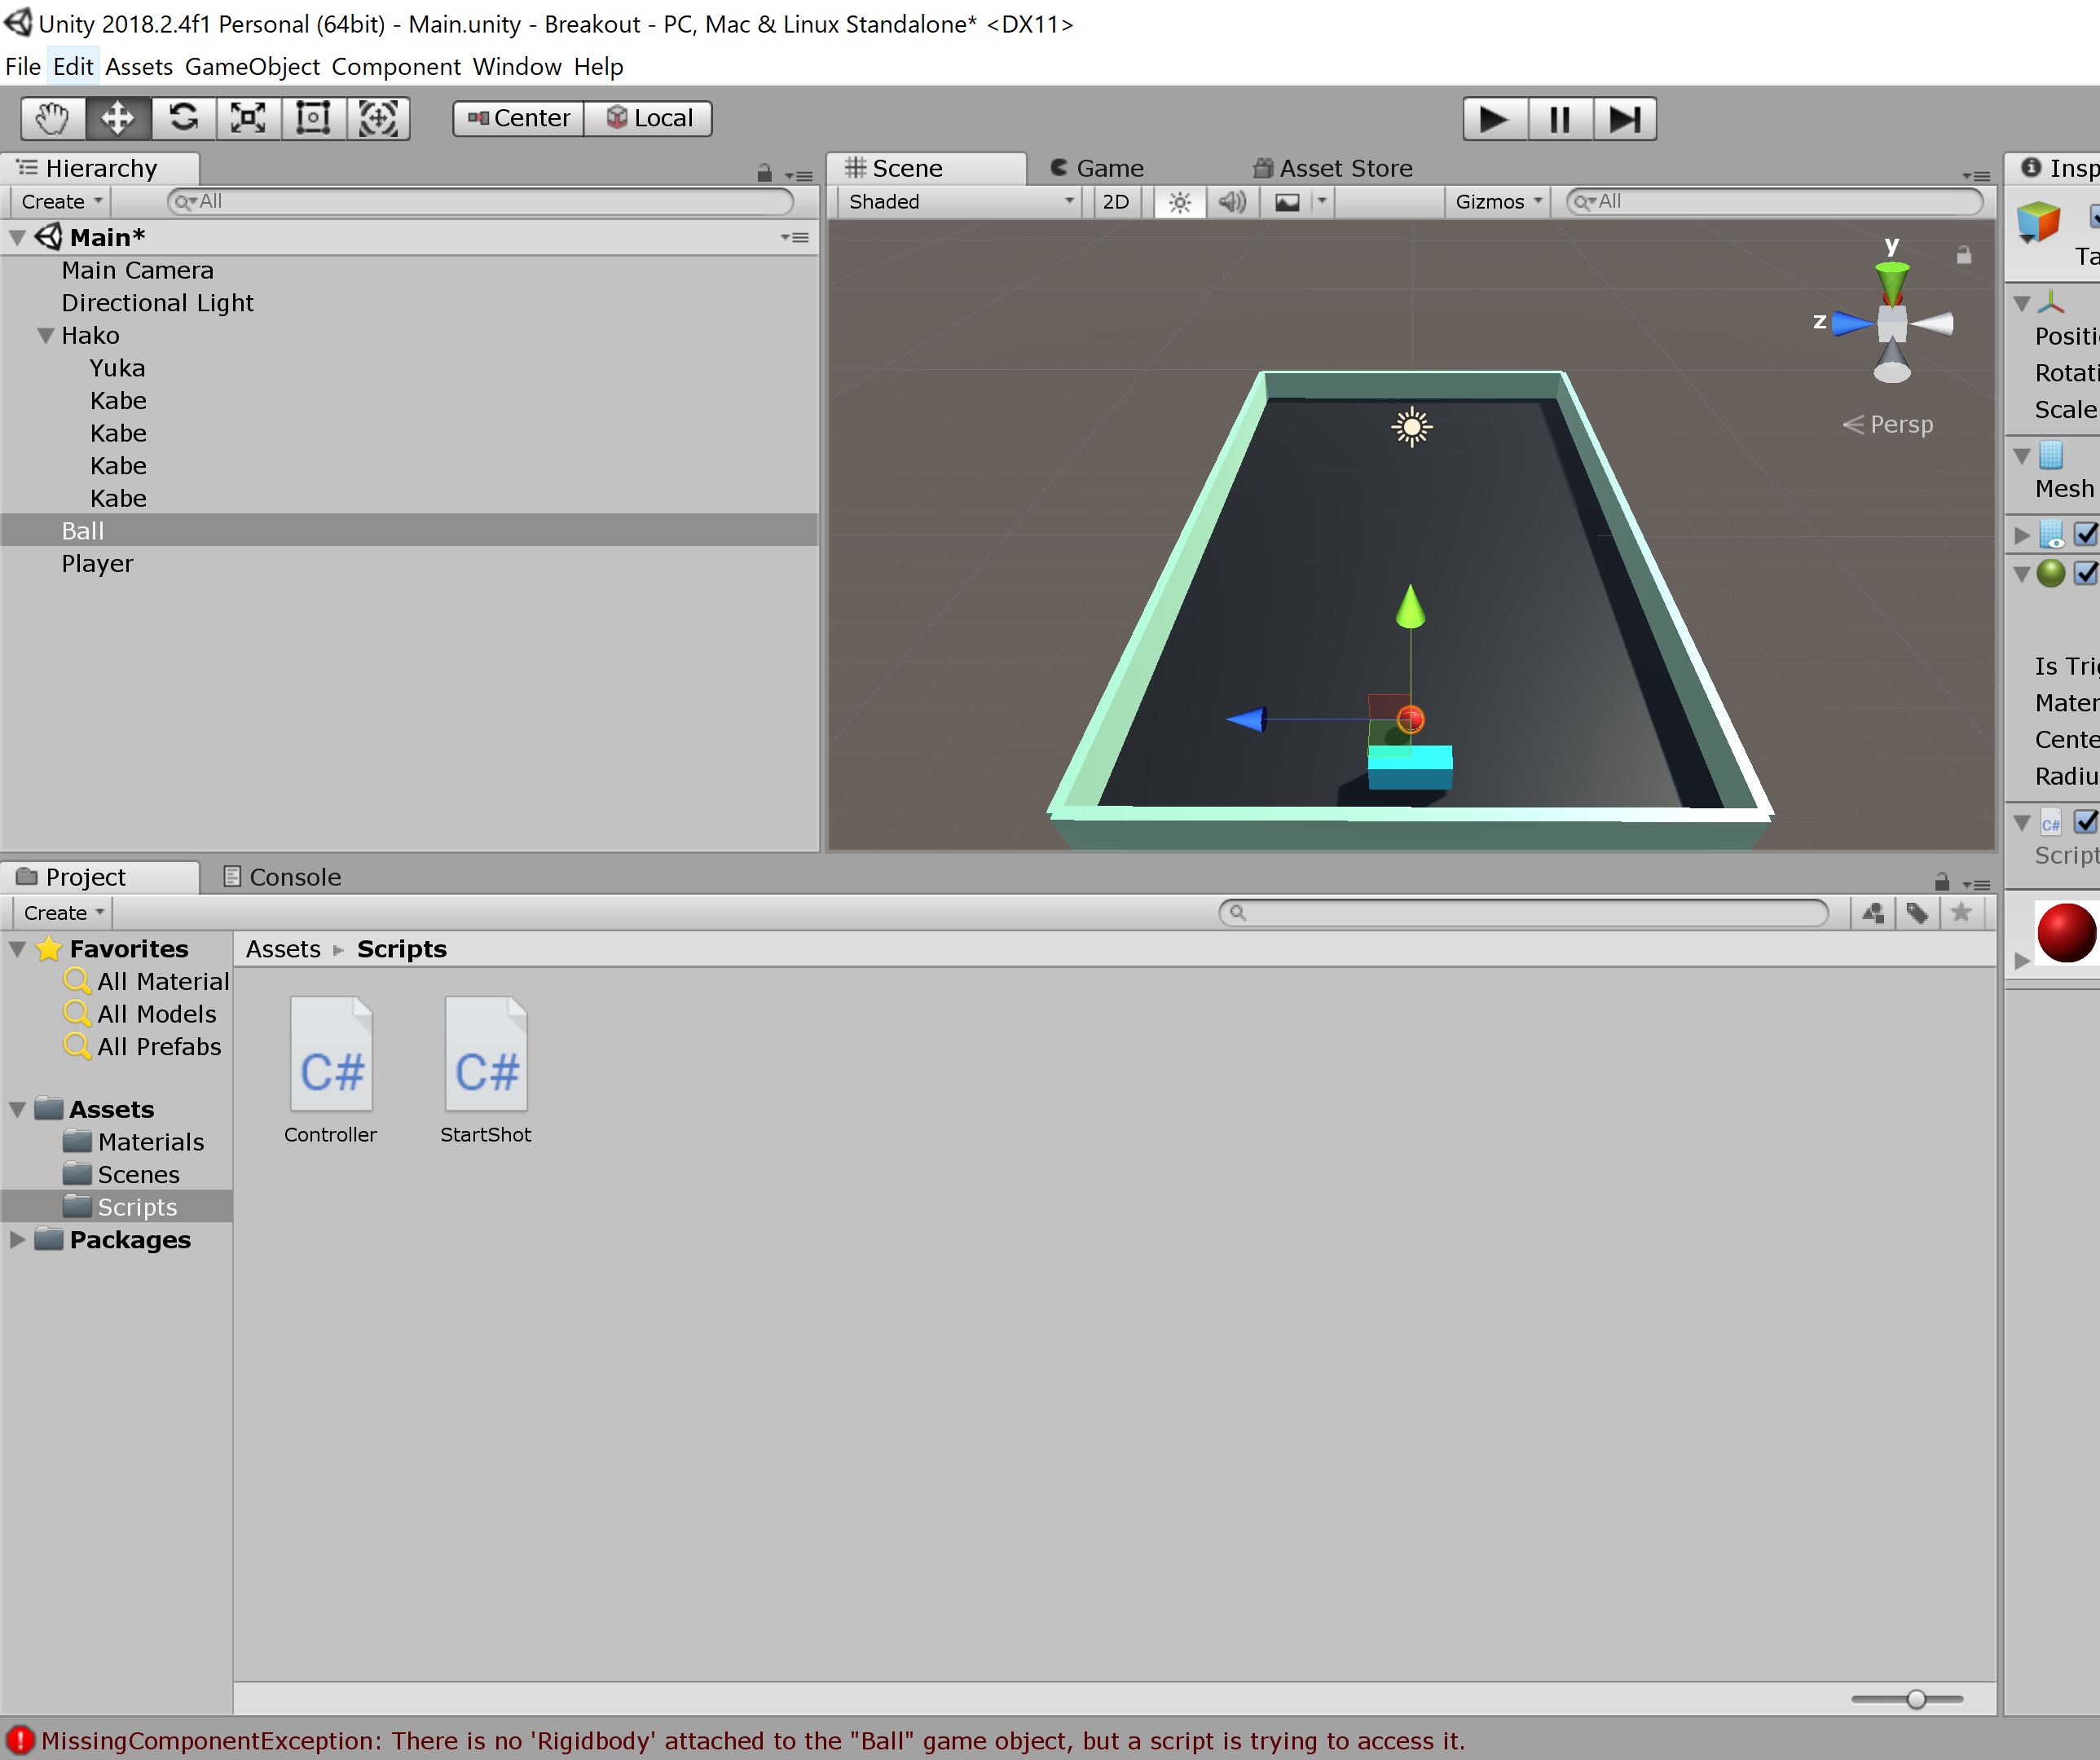Screen dimensions: 2100x1760
Task: Select Directional Light in Hierarchy
Action: point(410,304)
